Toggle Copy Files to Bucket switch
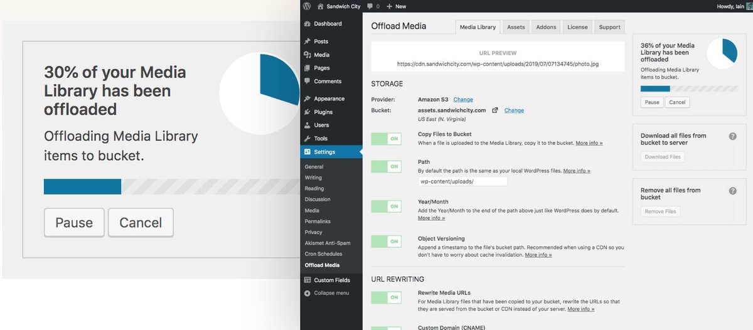This screenshot has width=753, height=330. click(386, 139)
